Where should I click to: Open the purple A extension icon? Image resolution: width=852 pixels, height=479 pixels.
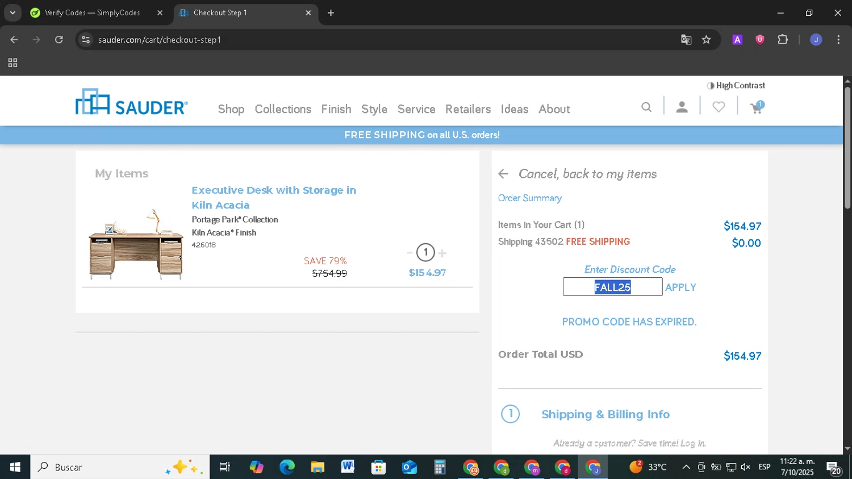click(x=737, y=40)
